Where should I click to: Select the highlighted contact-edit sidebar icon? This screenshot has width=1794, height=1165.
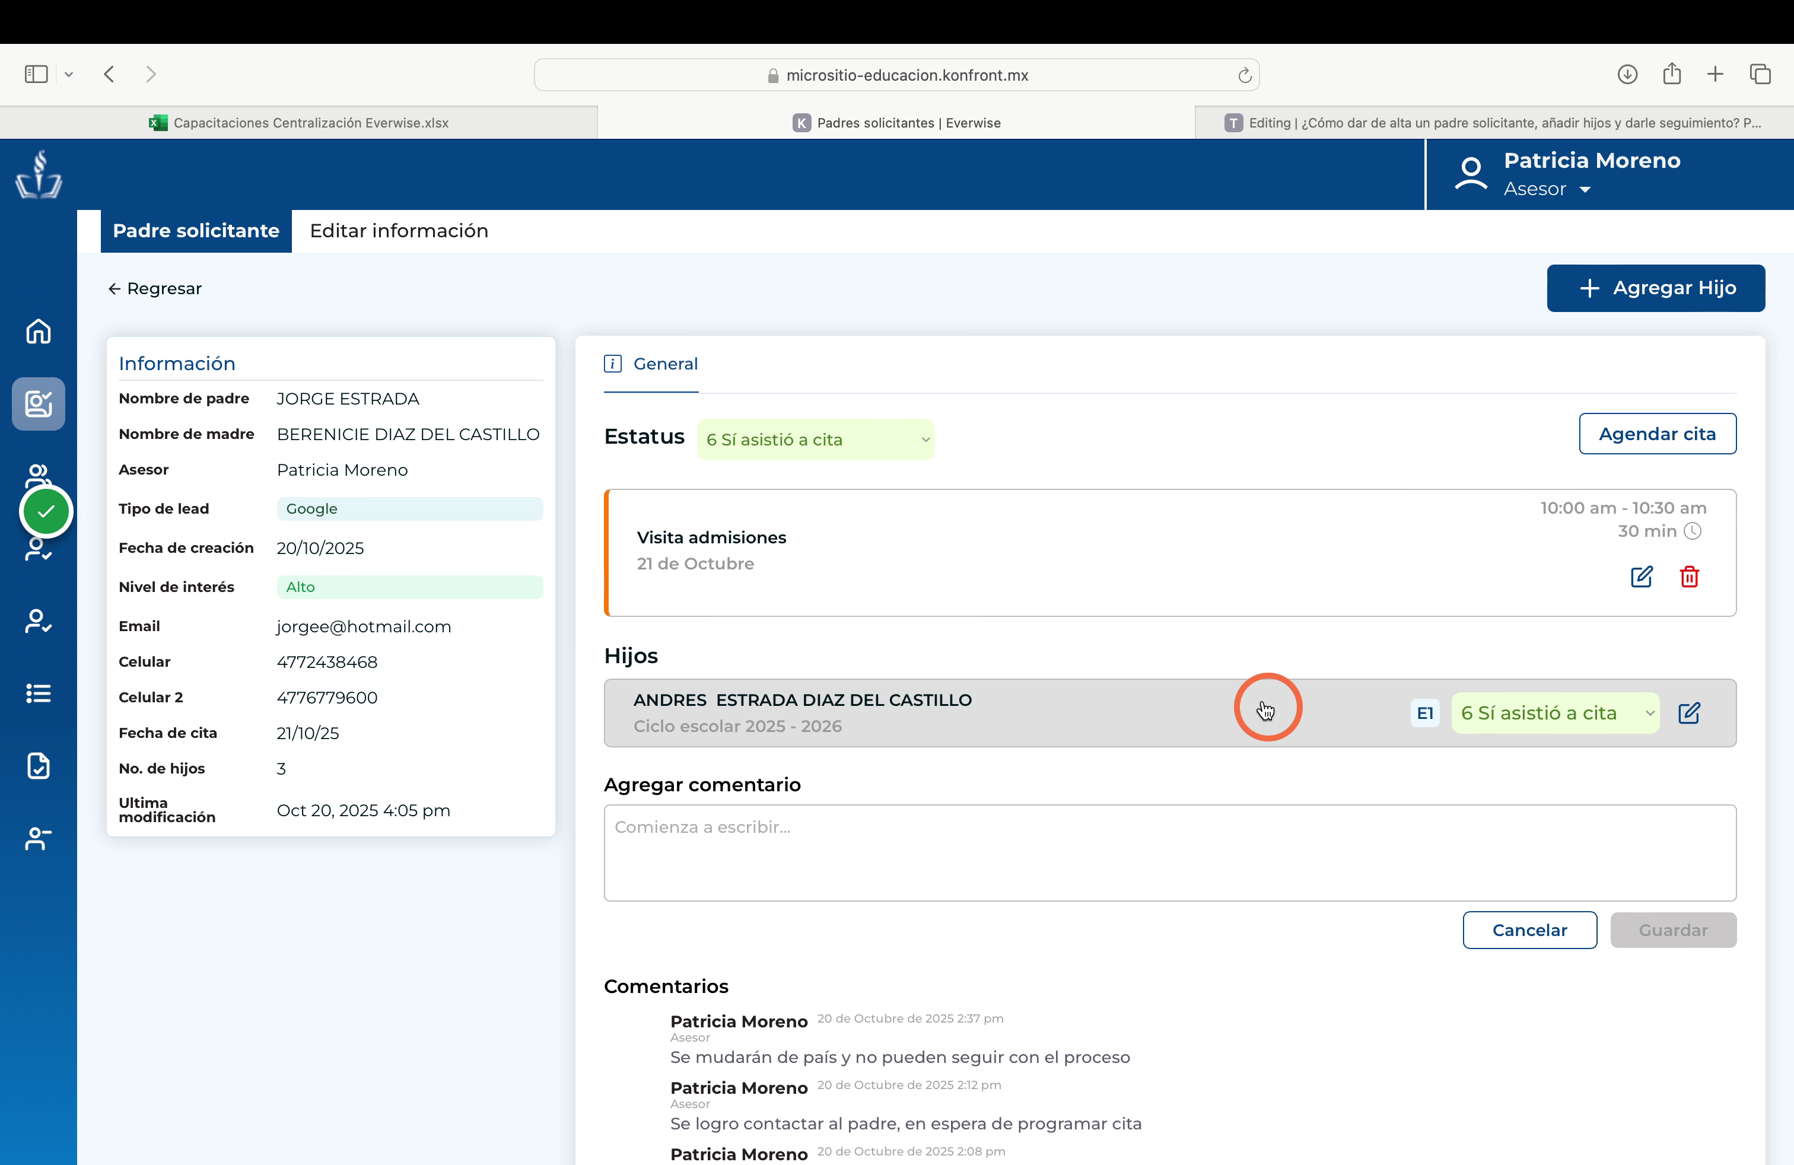coord(39,404)
